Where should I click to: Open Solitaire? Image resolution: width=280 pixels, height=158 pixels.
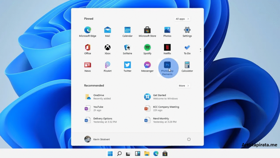tap(127, 48)
